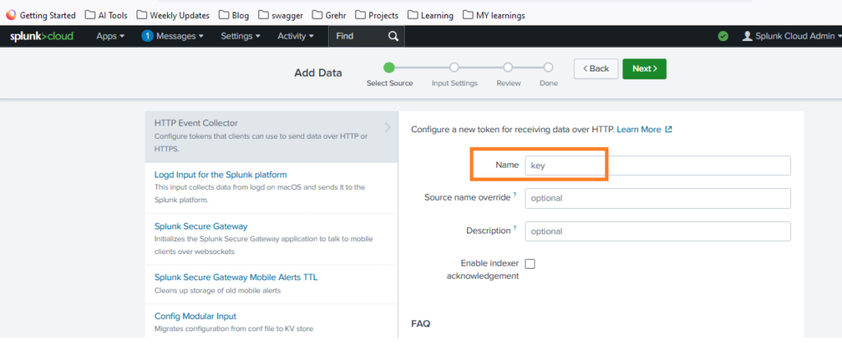Open the Activity menu
Viewport: 842px width, 346px height.
[295, 36]
